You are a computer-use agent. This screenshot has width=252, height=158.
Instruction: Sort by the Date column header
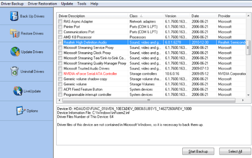click(203, 16)
